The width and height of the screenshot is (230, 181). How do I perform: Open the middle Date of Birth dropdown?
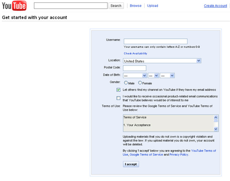coord(153,75)
